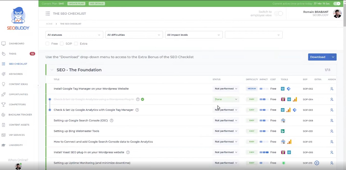Click the impact bar in Install Google Tag Manager row

[264, 89]
